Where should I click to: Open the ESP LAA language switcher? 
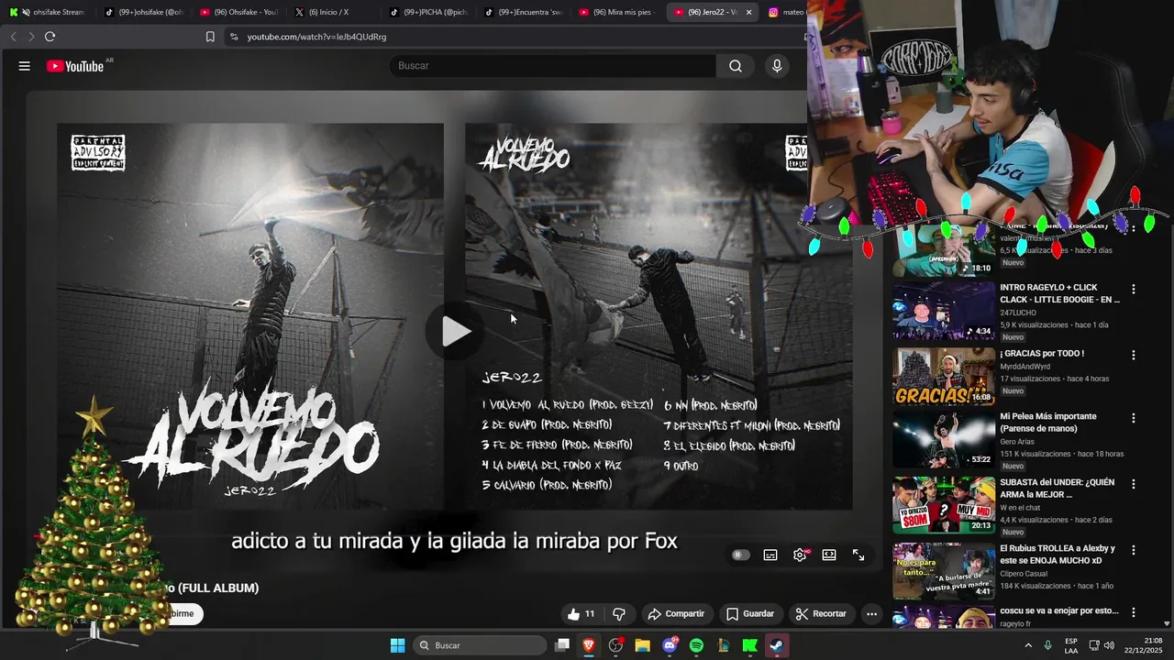click(1071, 645)
